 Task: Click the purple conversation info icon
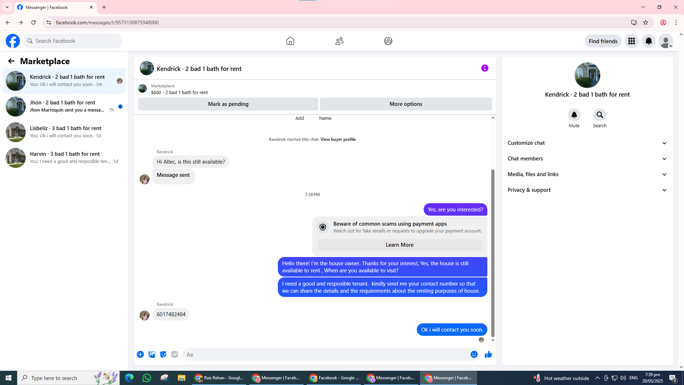484,68
